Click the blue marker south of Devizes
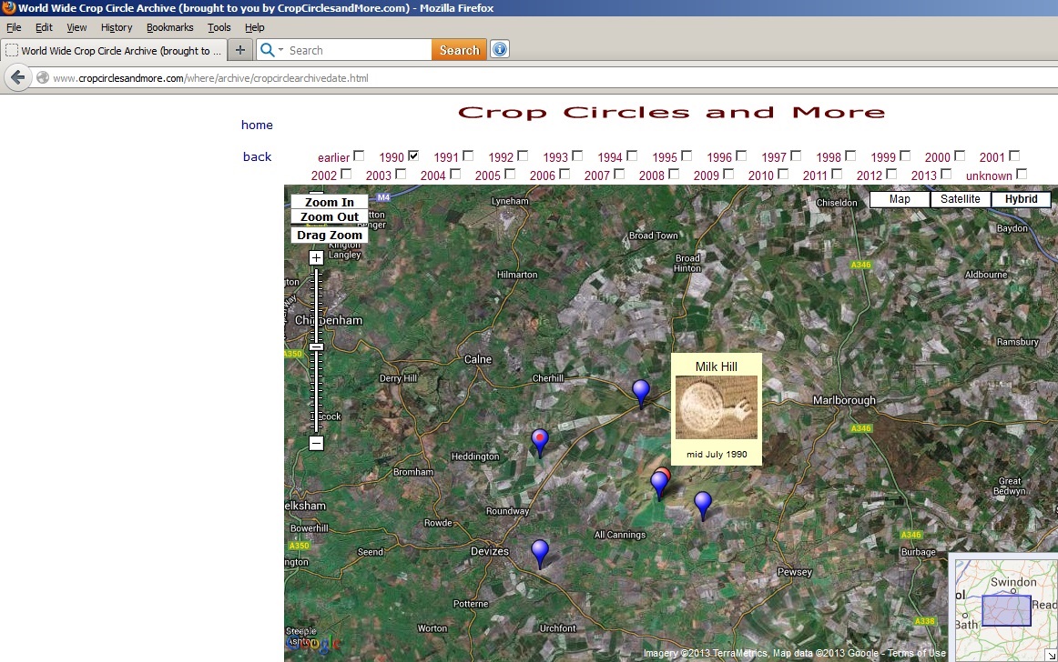This screenshot has height=662, width=1058. [540, 551]
